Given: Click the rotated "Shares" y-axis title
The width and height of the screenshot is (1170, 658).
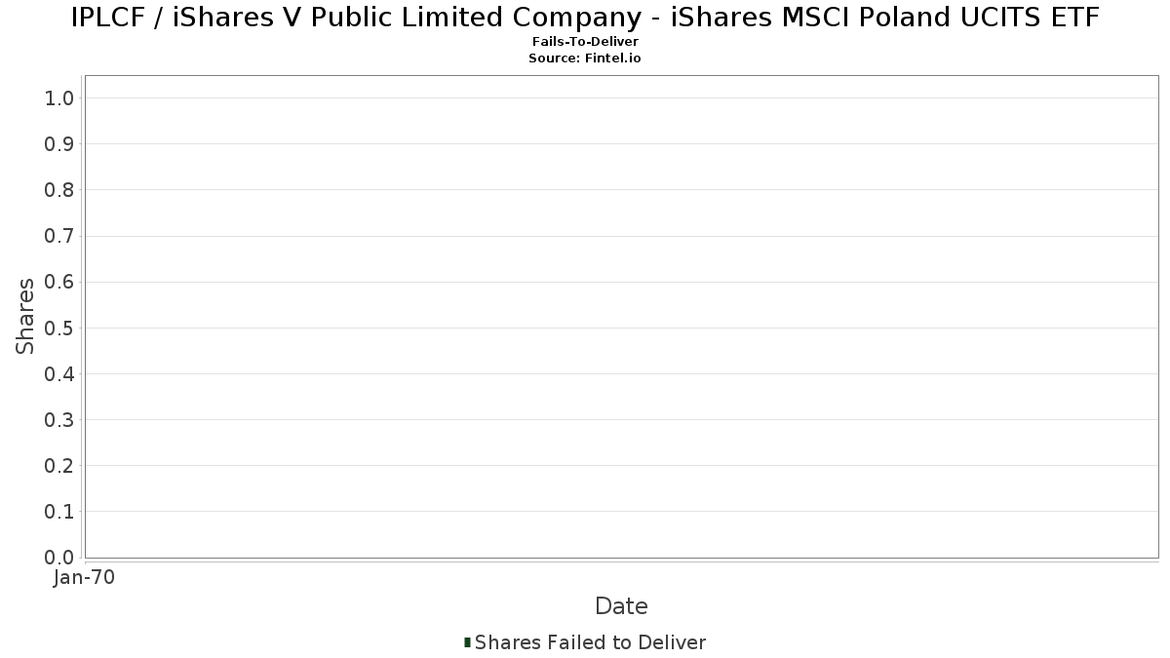Looking at the screenshot, I should (x=25, y=316).
